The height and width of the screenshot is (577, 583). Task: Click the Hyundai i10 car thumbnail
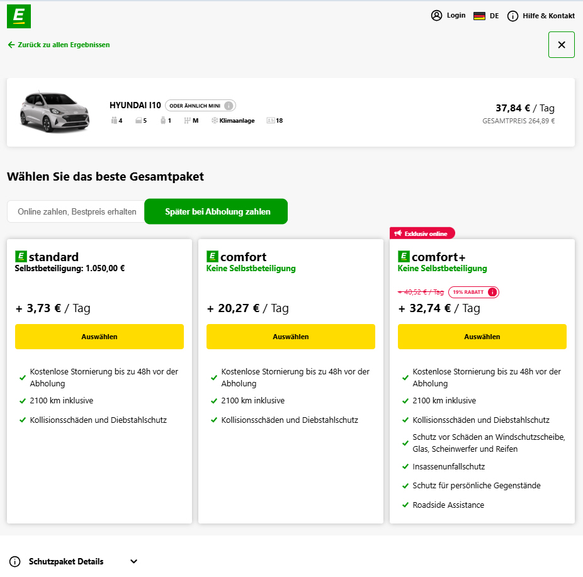click(x=55, y=111)
